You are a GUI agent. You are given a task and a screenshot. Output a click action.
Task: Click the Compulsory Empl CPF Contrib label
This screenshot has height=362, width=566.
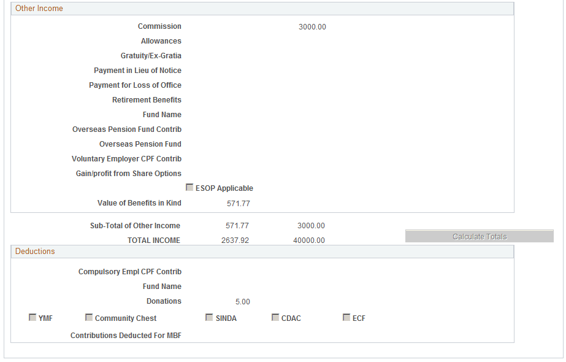pos(130,272)
